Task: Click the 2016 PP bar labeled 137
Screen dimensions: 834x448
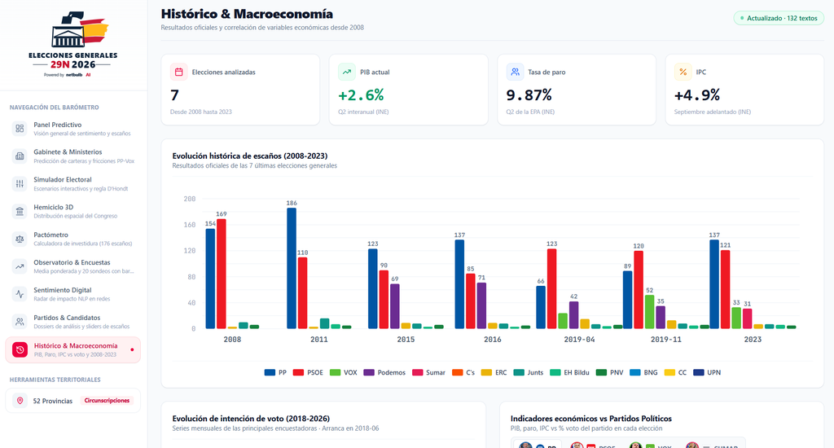Action: point(459,284)
